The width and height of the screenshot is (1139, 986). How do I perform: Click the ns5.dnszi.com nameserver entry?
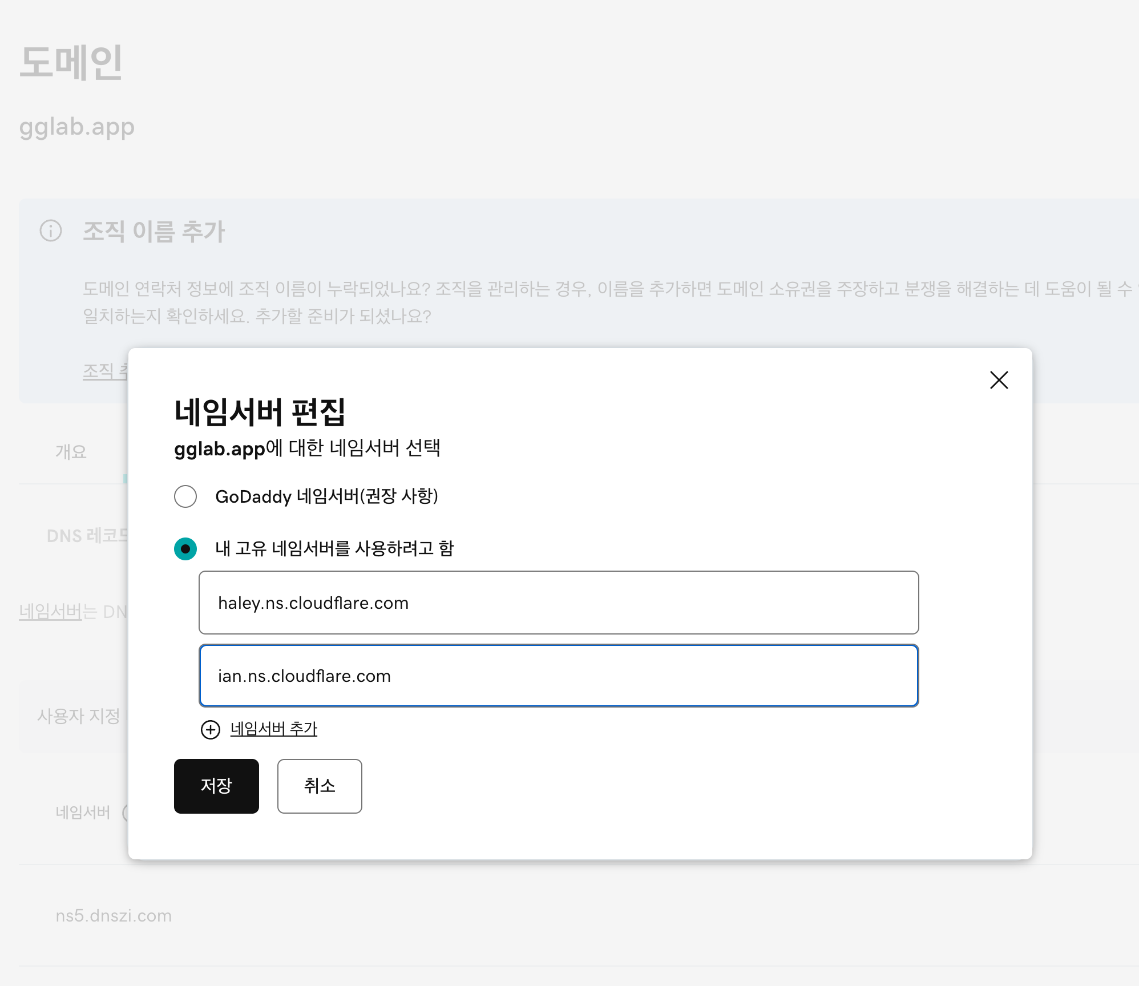[114, 916]
